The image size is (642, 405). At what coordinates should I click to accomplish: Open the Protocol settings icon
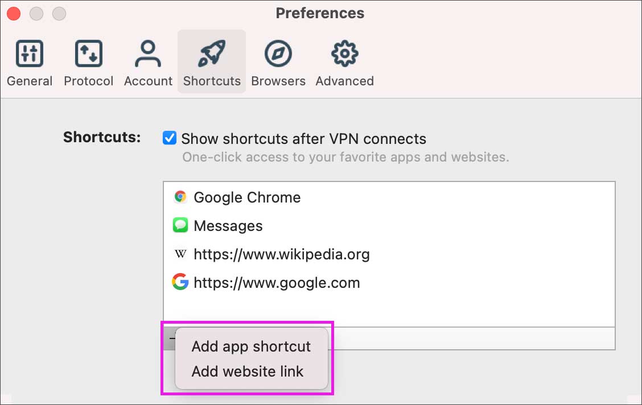click(88, 53)
